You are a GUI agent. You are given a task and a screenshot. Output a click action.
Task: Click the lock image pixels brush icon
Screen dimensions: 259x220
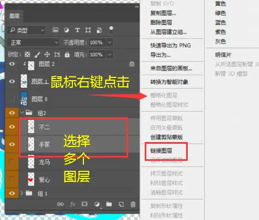tap(38, 55)
